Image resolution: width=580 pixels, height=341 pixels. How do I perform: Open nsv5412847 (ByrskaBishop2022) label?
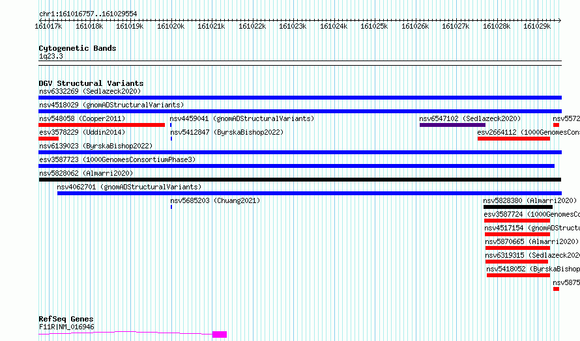point(227,132)
